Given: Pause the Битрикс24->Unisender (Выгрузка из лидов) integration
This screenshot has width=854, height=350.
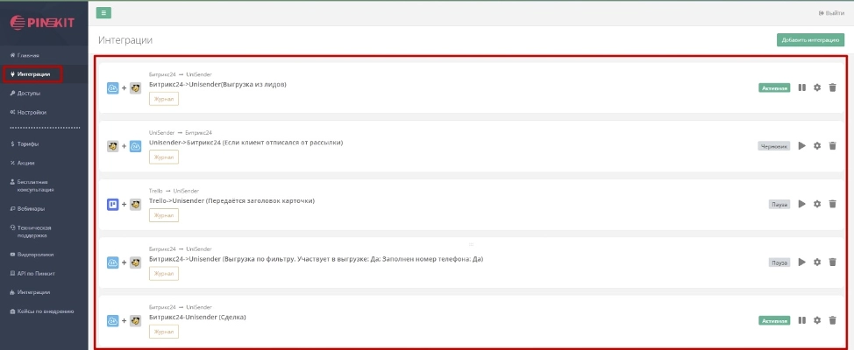Looking at the screenshot, I should [x=801, y=87].
